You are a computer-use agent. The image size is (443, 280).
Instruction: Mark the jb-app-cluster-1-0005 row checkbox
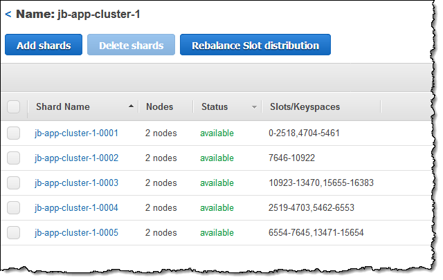pyautogui.click(x=14, y=233)
